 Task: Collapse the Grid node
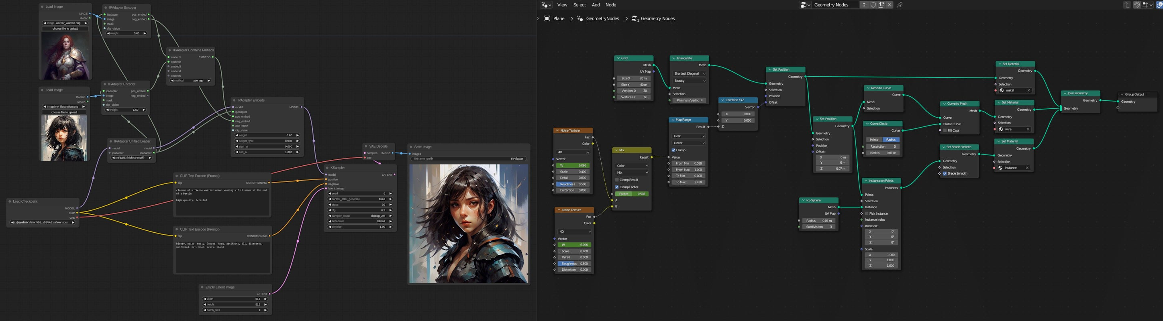618,58
